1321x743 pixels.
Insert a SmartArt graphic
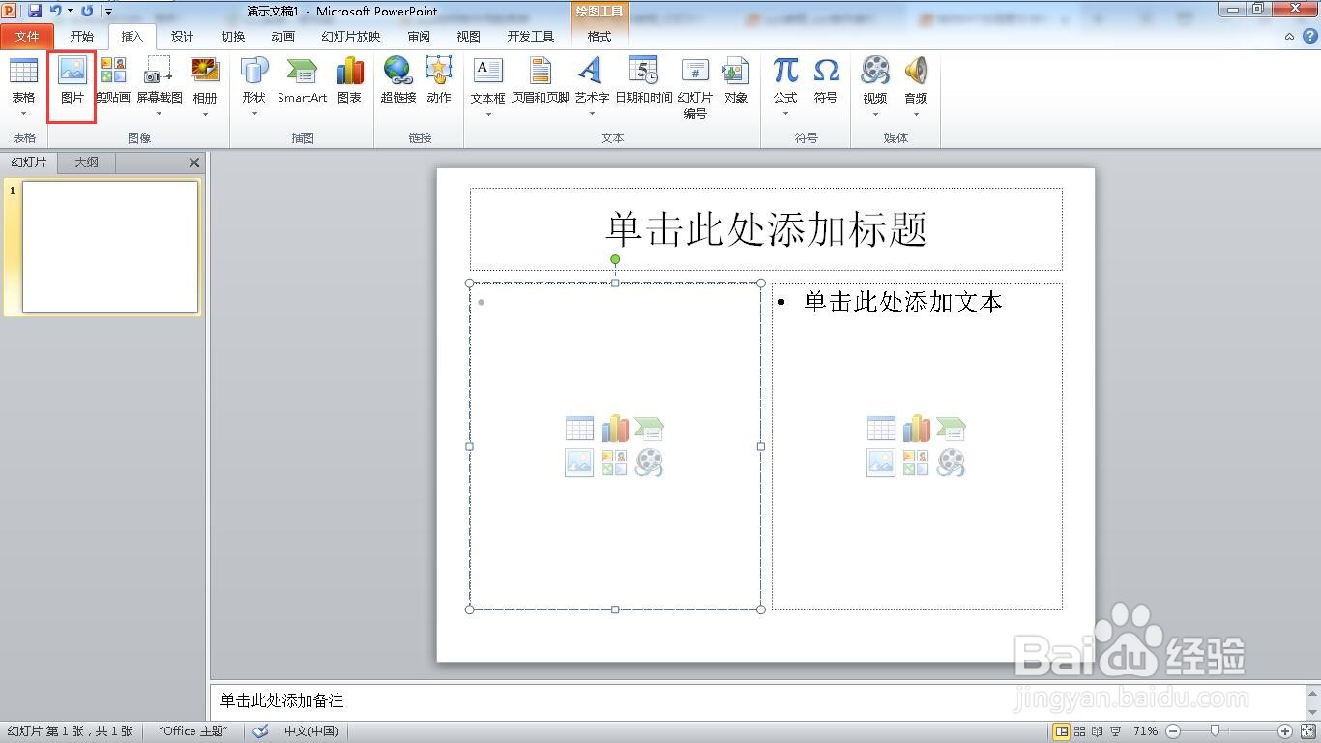click(302, 79)
